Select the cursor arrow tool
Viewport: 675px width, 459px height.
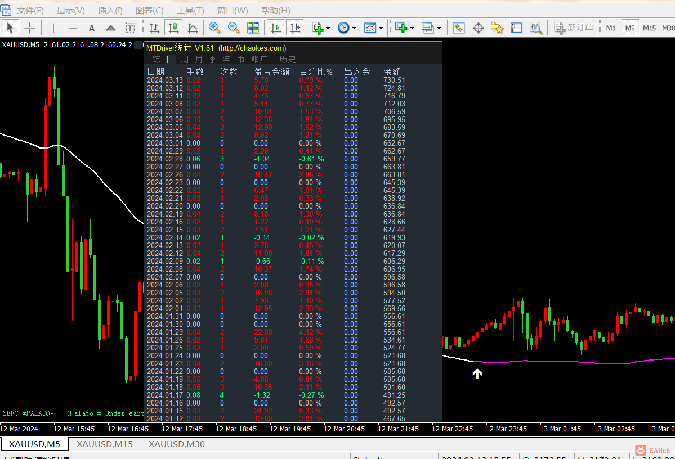point(10,28)
